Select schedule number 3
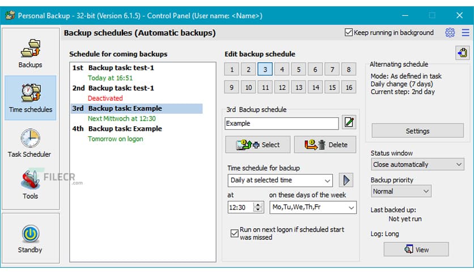The height and width of the screenshot is (274, 474). [265, 70]
